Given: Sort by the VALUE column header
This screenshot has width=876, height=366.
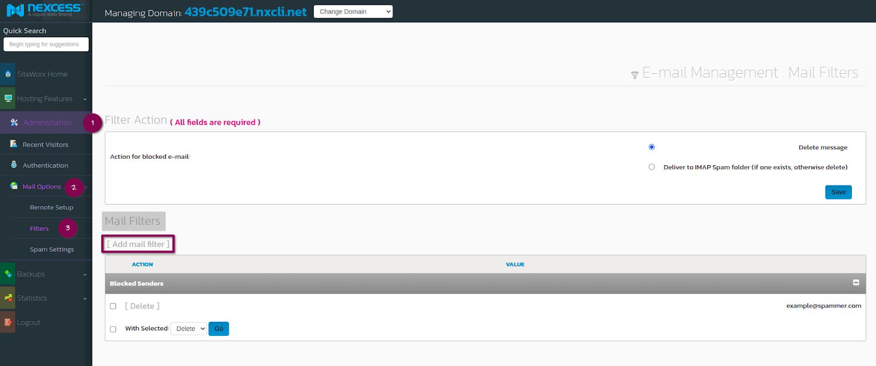Looking at the screenshot, I should tap(515, 264).
